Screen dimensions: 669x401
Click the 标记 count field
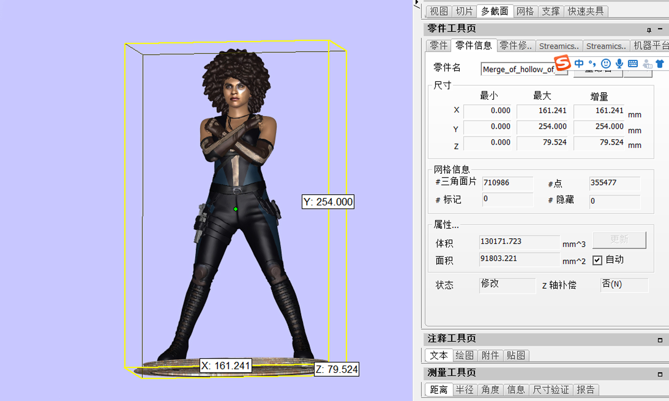(x=508, y=200)
